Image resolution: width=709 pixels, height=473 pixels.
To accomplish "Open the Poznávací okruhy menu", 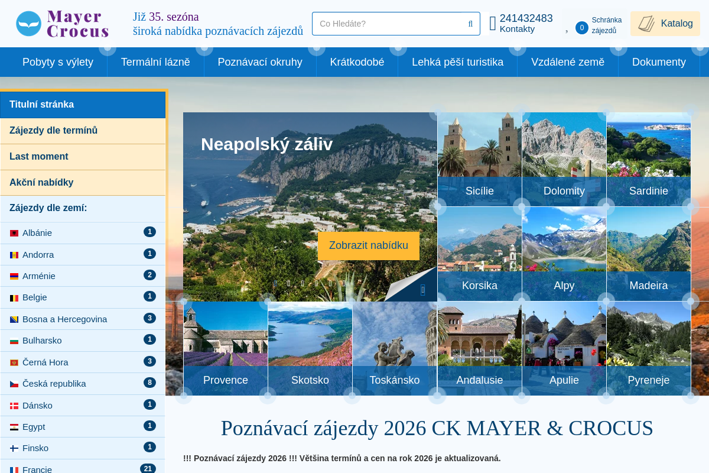I will point(260,62).
